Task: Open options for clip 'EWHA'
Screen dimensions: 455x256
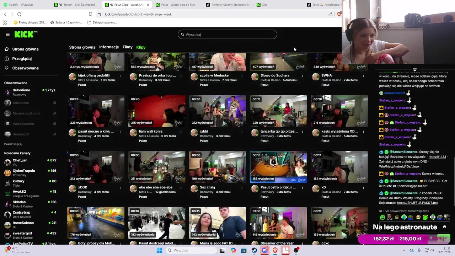Action: (x=363, y=76)
